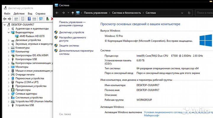This screenshot has width=213, height=118.
Task: Click the Intel(R) Core(TM)2 Duo CPU value
Action: point(170,56)
